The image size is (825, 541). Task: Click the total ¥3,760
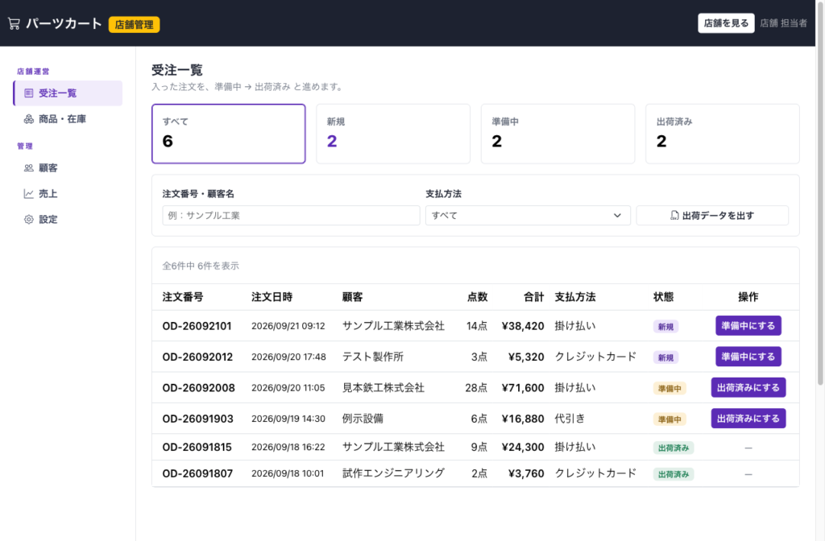click(525, 473)
